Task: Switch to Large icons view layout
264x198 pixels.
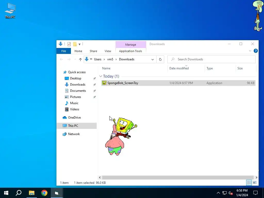Action: (255, 183)
